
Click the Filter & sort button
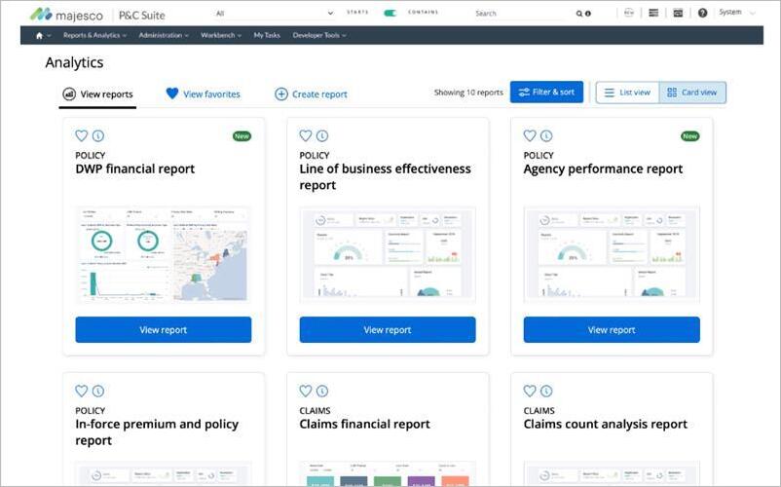tap(546, 93)
